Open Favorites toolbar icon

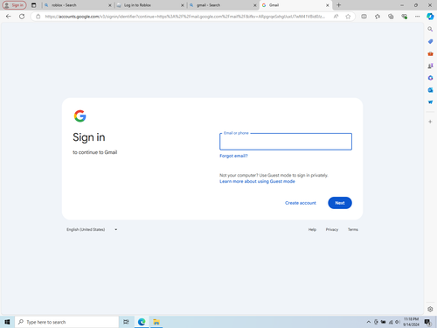[x=378, y=17]
